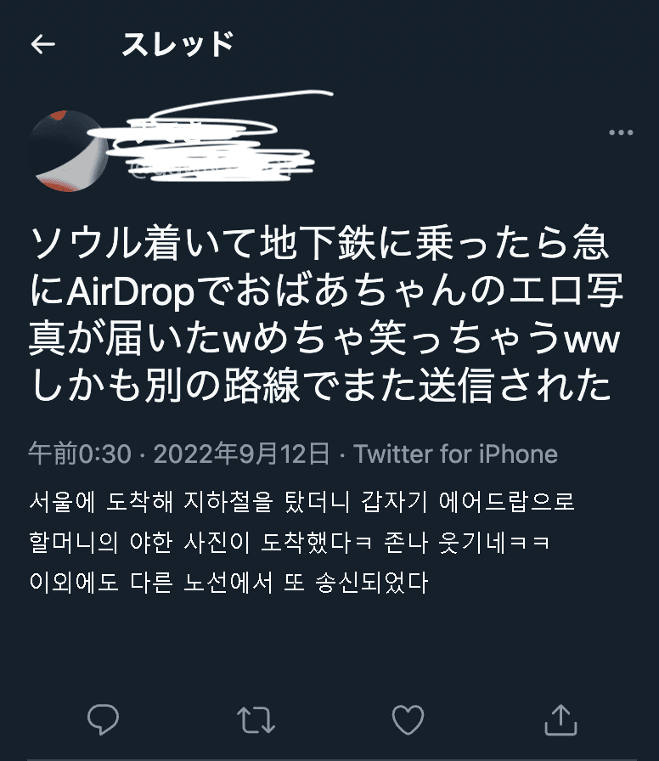This screenshot has height=761, width=659.
Task: Open the author's round profile avatar
Action: [69, 151]
